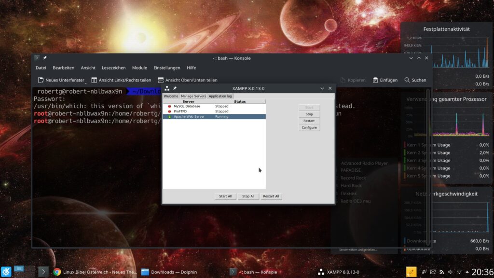The image size is (494, 278).
Task: Click the green status icon beside Apache Web Server
Action: point(169,117)
